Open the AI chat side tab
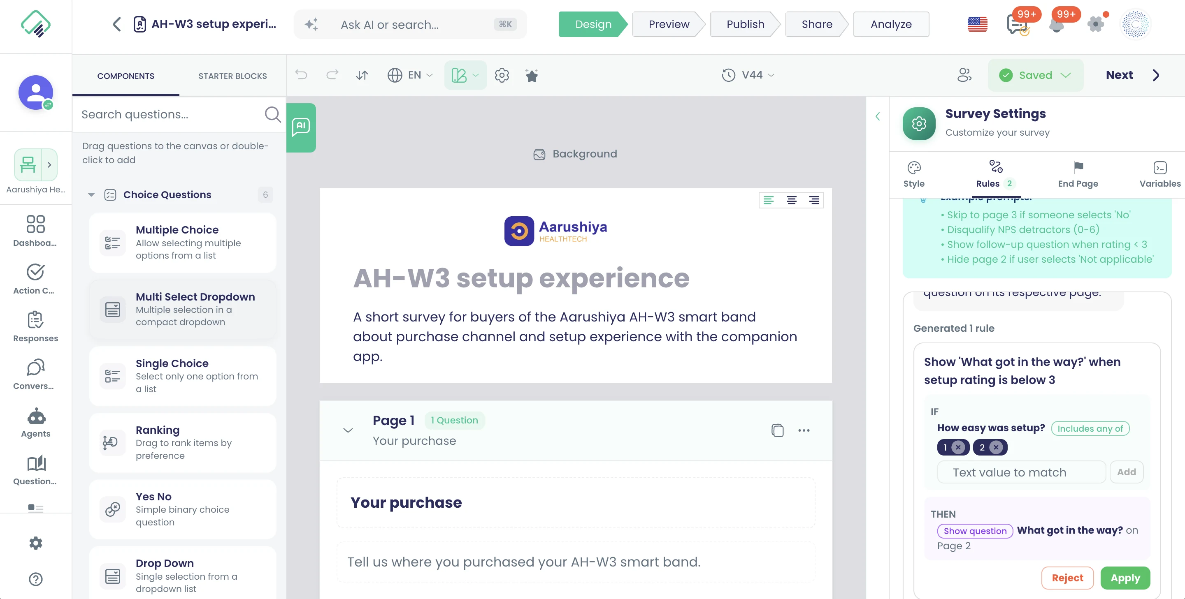Image resolution: width=1185 pixels, height=599 pixels. (x=301, y=127)
